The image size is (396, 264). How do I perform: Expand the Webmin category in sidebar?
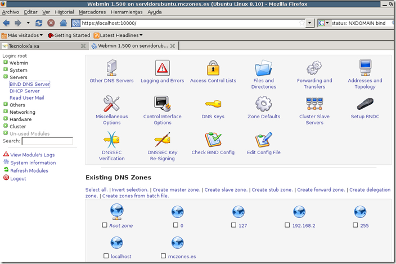click(x=6, y=62)
